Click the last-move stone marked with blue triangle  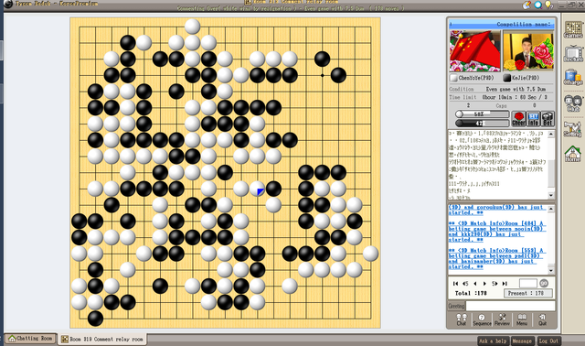257,189
